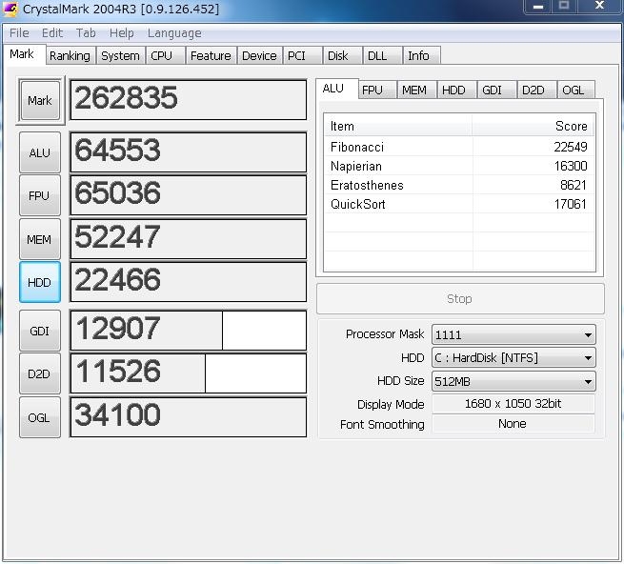Click the OGL score 34100
624x564 pixels.
click(x=189, y=416)
